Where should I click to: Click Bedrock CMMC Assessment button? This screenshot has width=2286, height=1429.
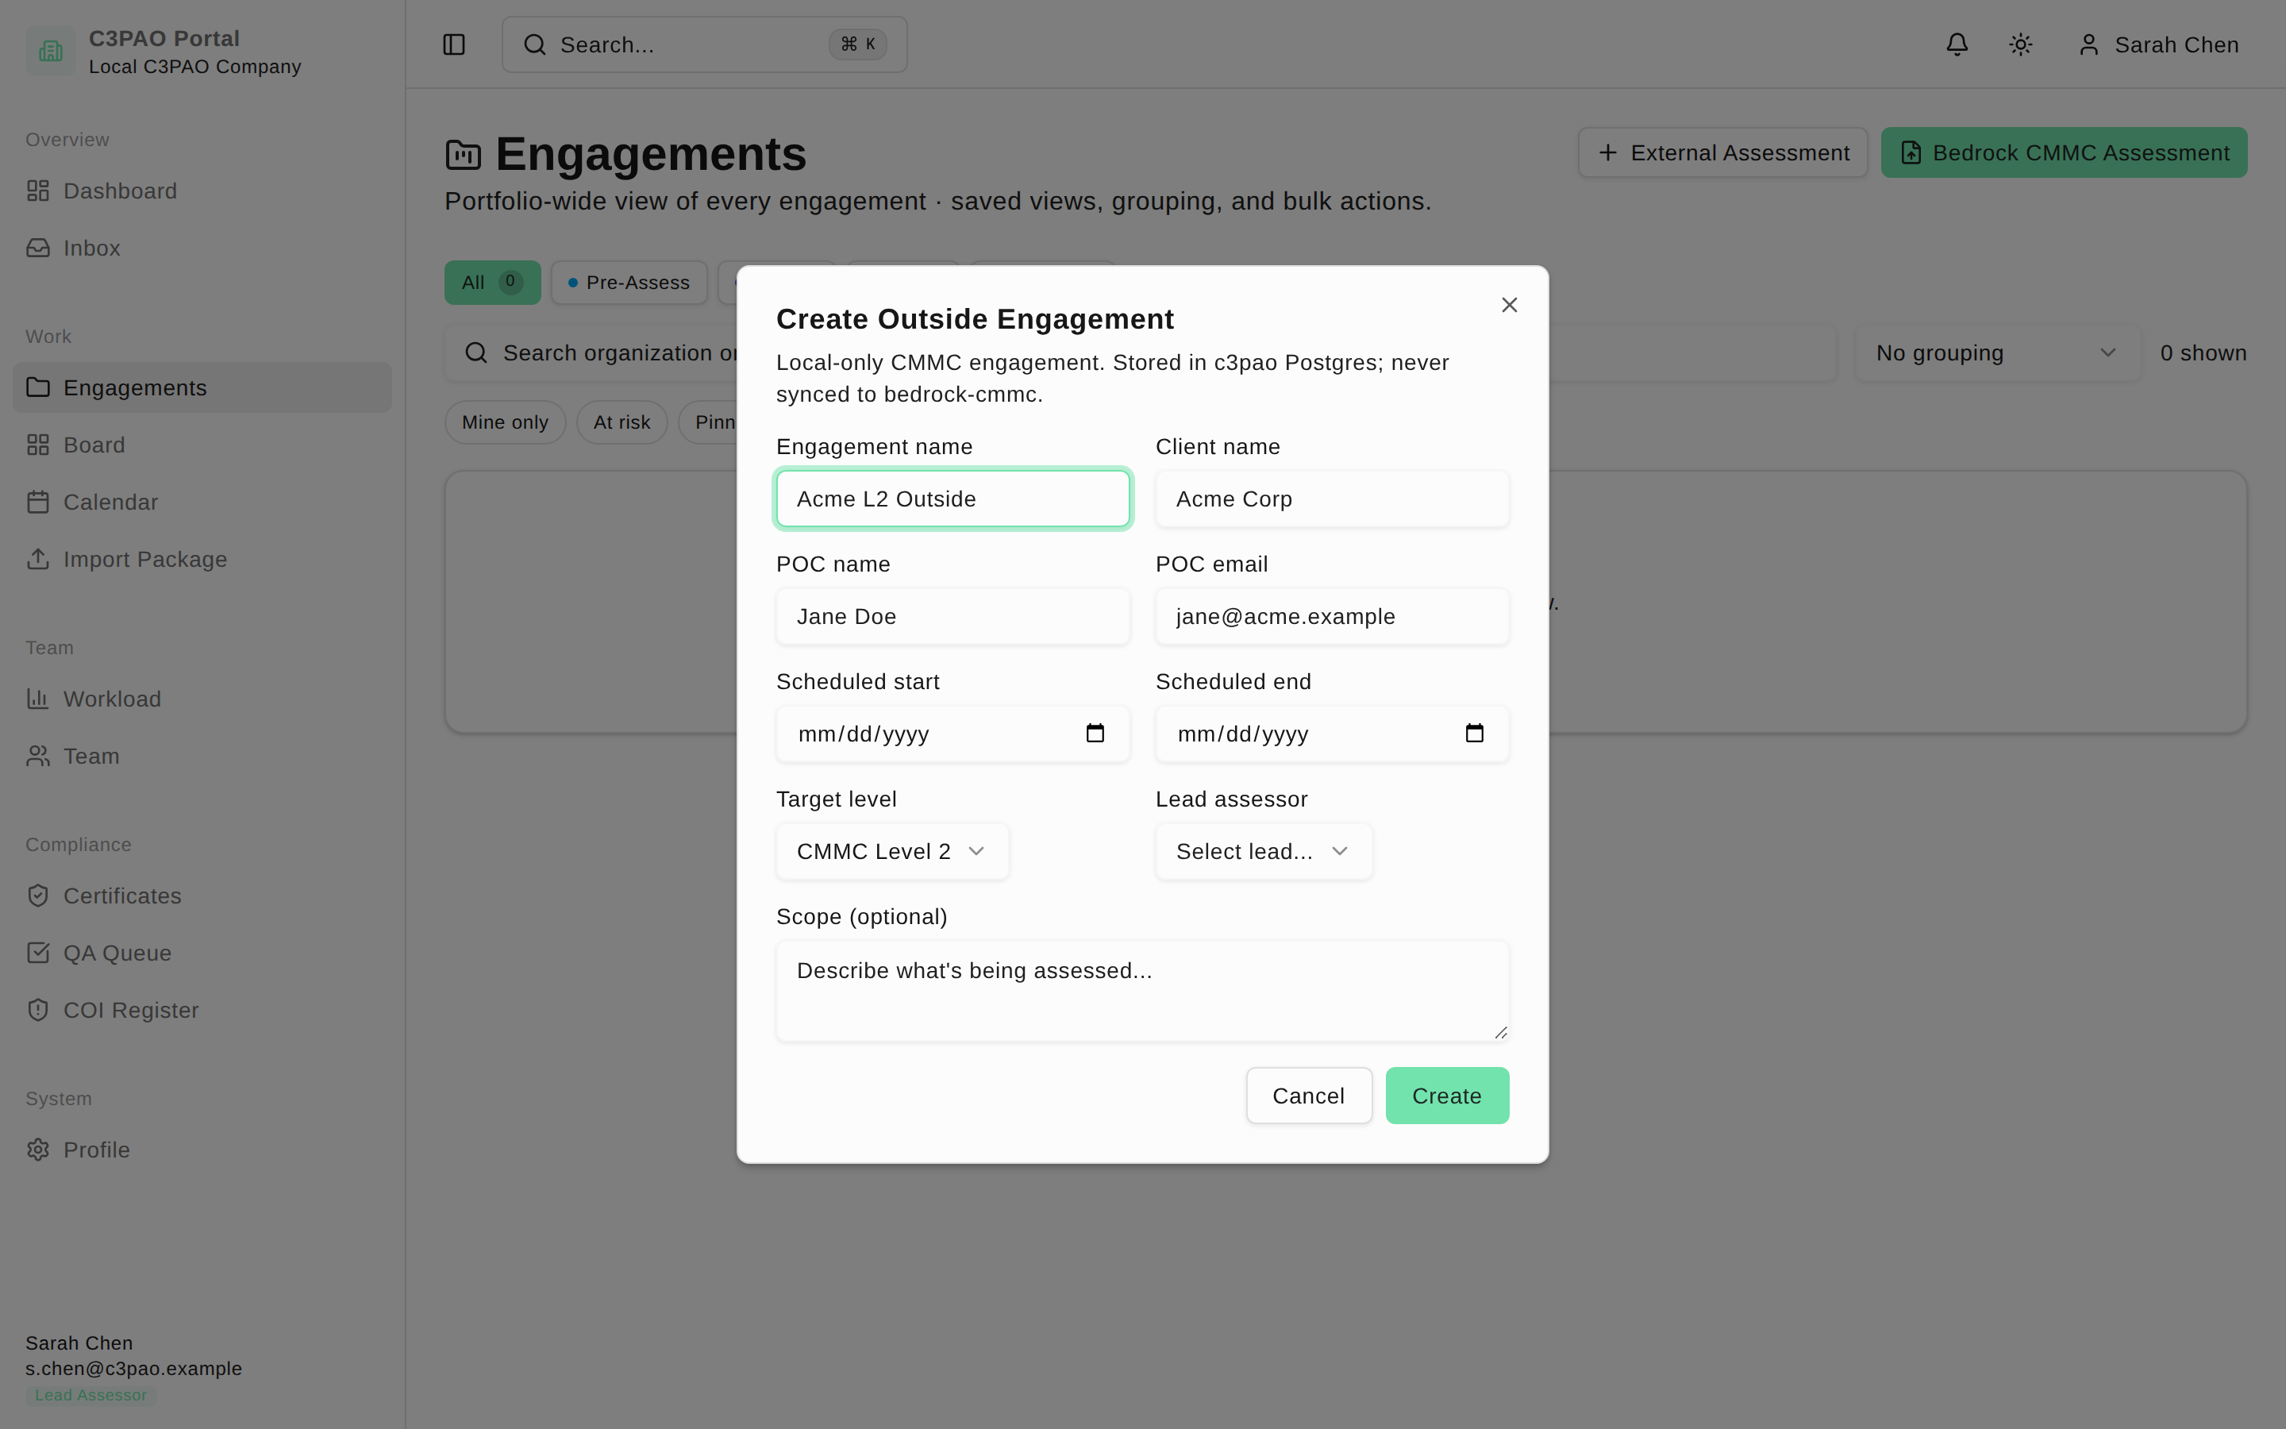(2063, 152)
